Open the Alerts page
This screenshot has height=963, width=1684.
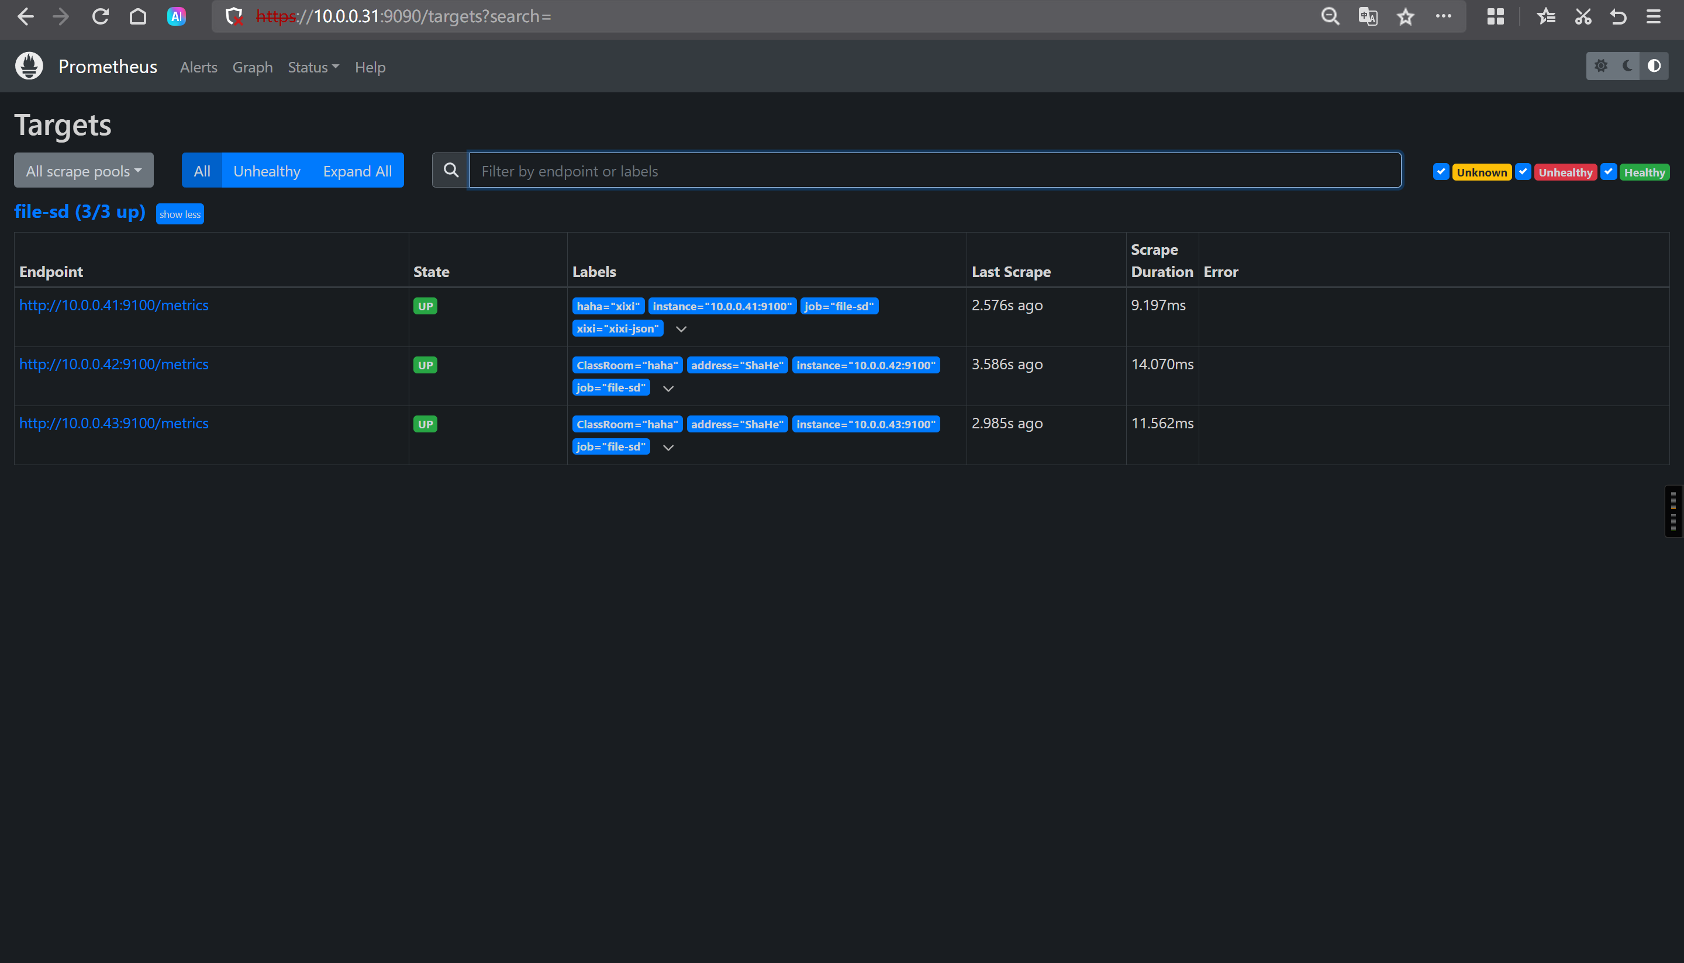click(198, 67)
